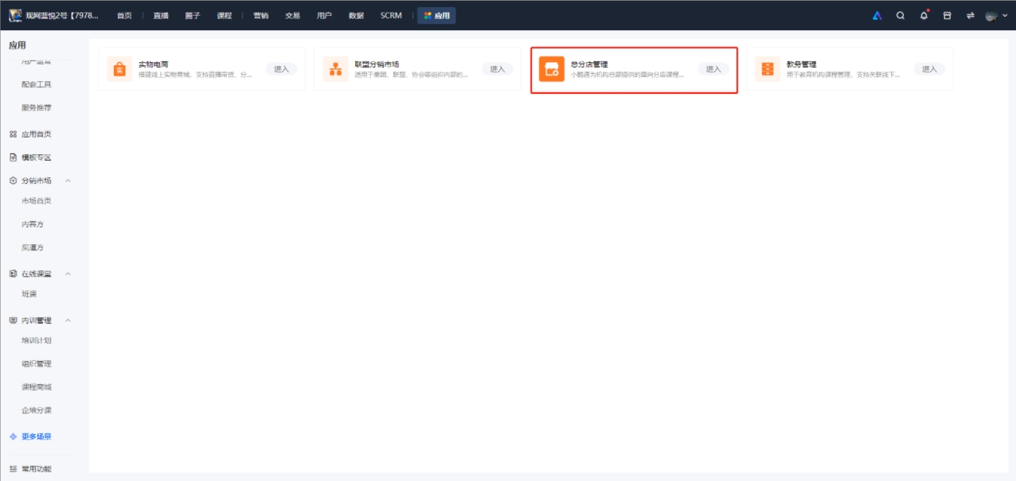Collapse the 内训管理 sidebar section
The width and height of the screenshot is (1016, 481).
point(68,320)
